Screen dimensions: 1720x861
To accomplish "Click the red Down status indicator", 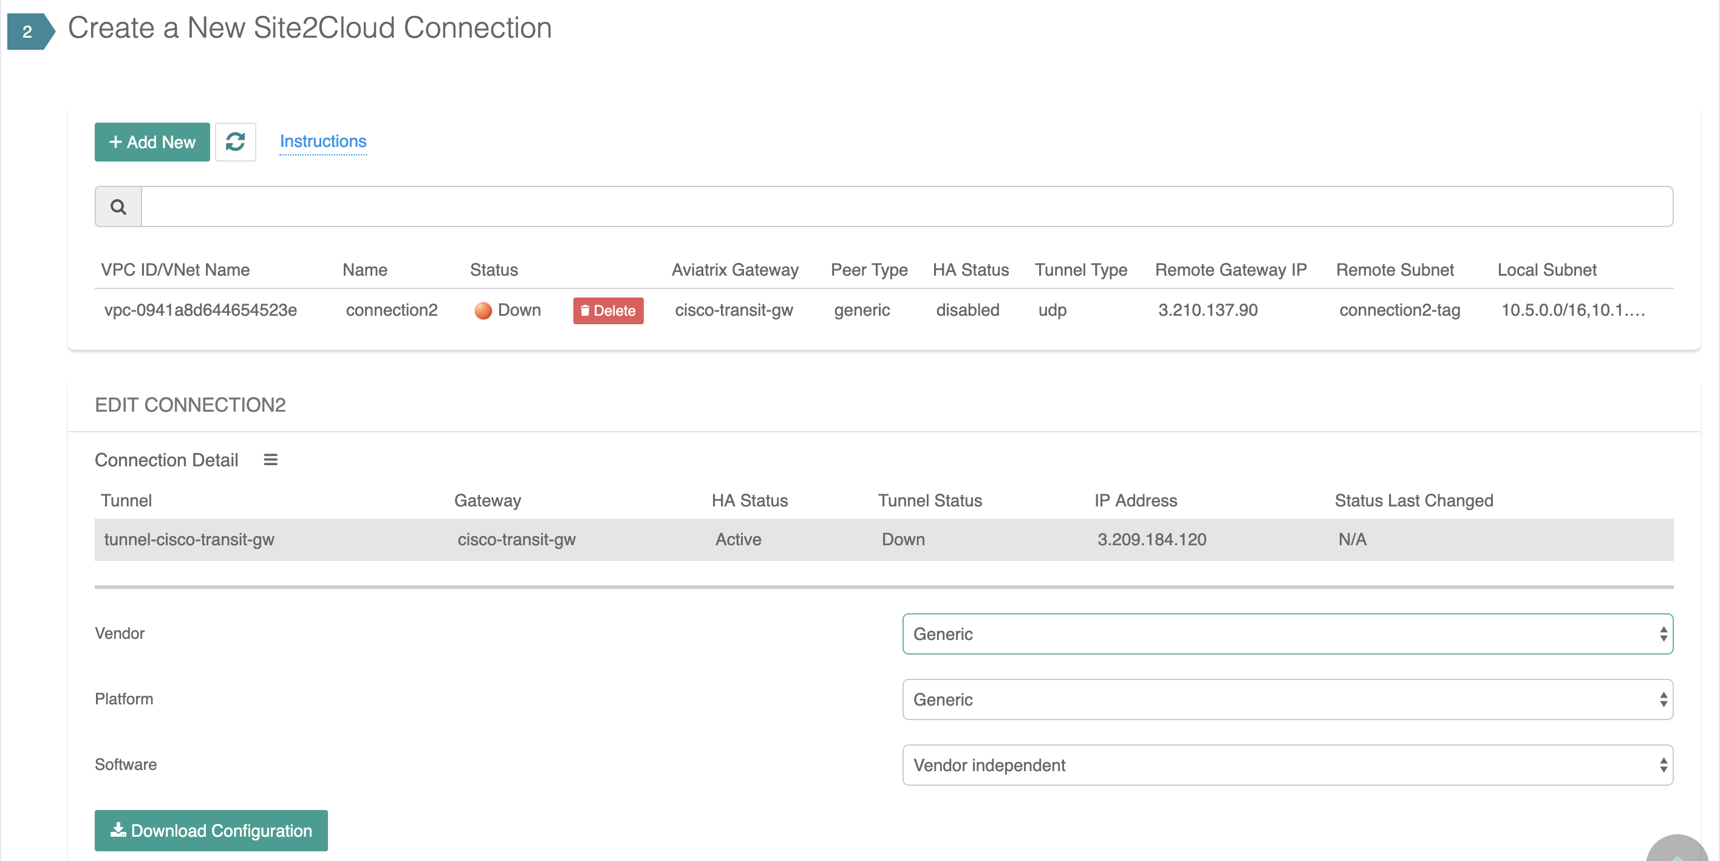I will (x=483, y=310).
